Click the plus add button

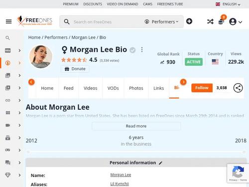(x=189, y=21)
